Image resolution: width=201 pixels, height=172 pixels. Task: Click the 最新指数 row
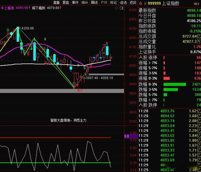click(170, 10)
